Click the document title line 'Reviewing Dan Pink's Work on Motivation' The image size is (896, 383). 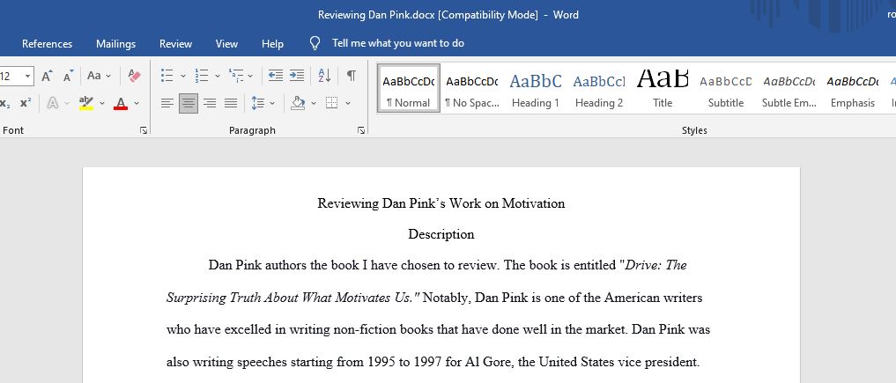(441, 203)
